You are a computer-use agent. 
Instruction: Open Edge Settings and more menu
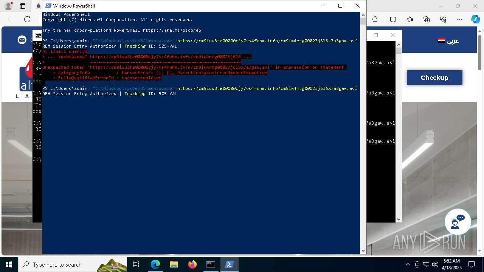click(460, 19)
